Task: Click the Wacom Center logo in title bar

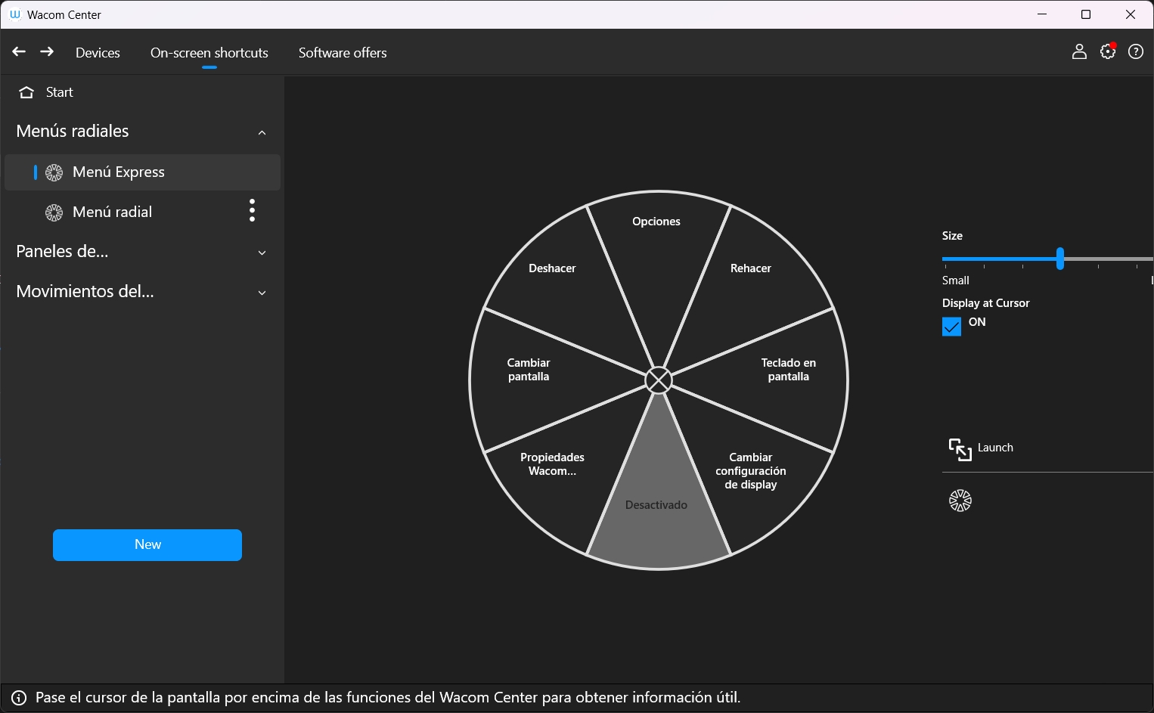Action: click(14, 14)
